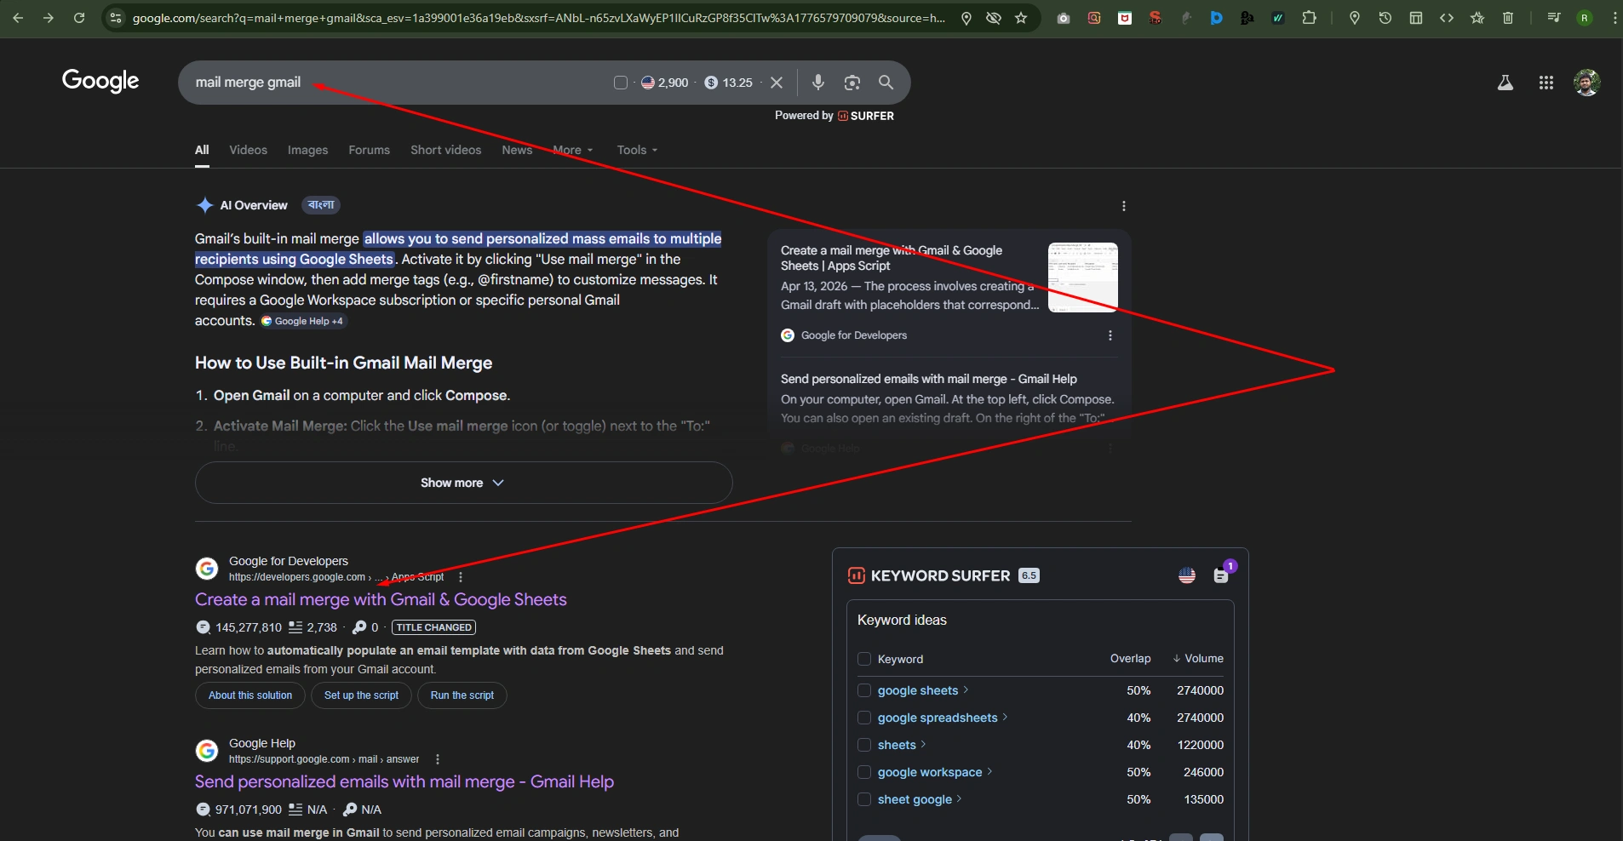1623x841 pixels.
Task: Click the 'TITLE CHANGED' badge
Action: (433, 627)
